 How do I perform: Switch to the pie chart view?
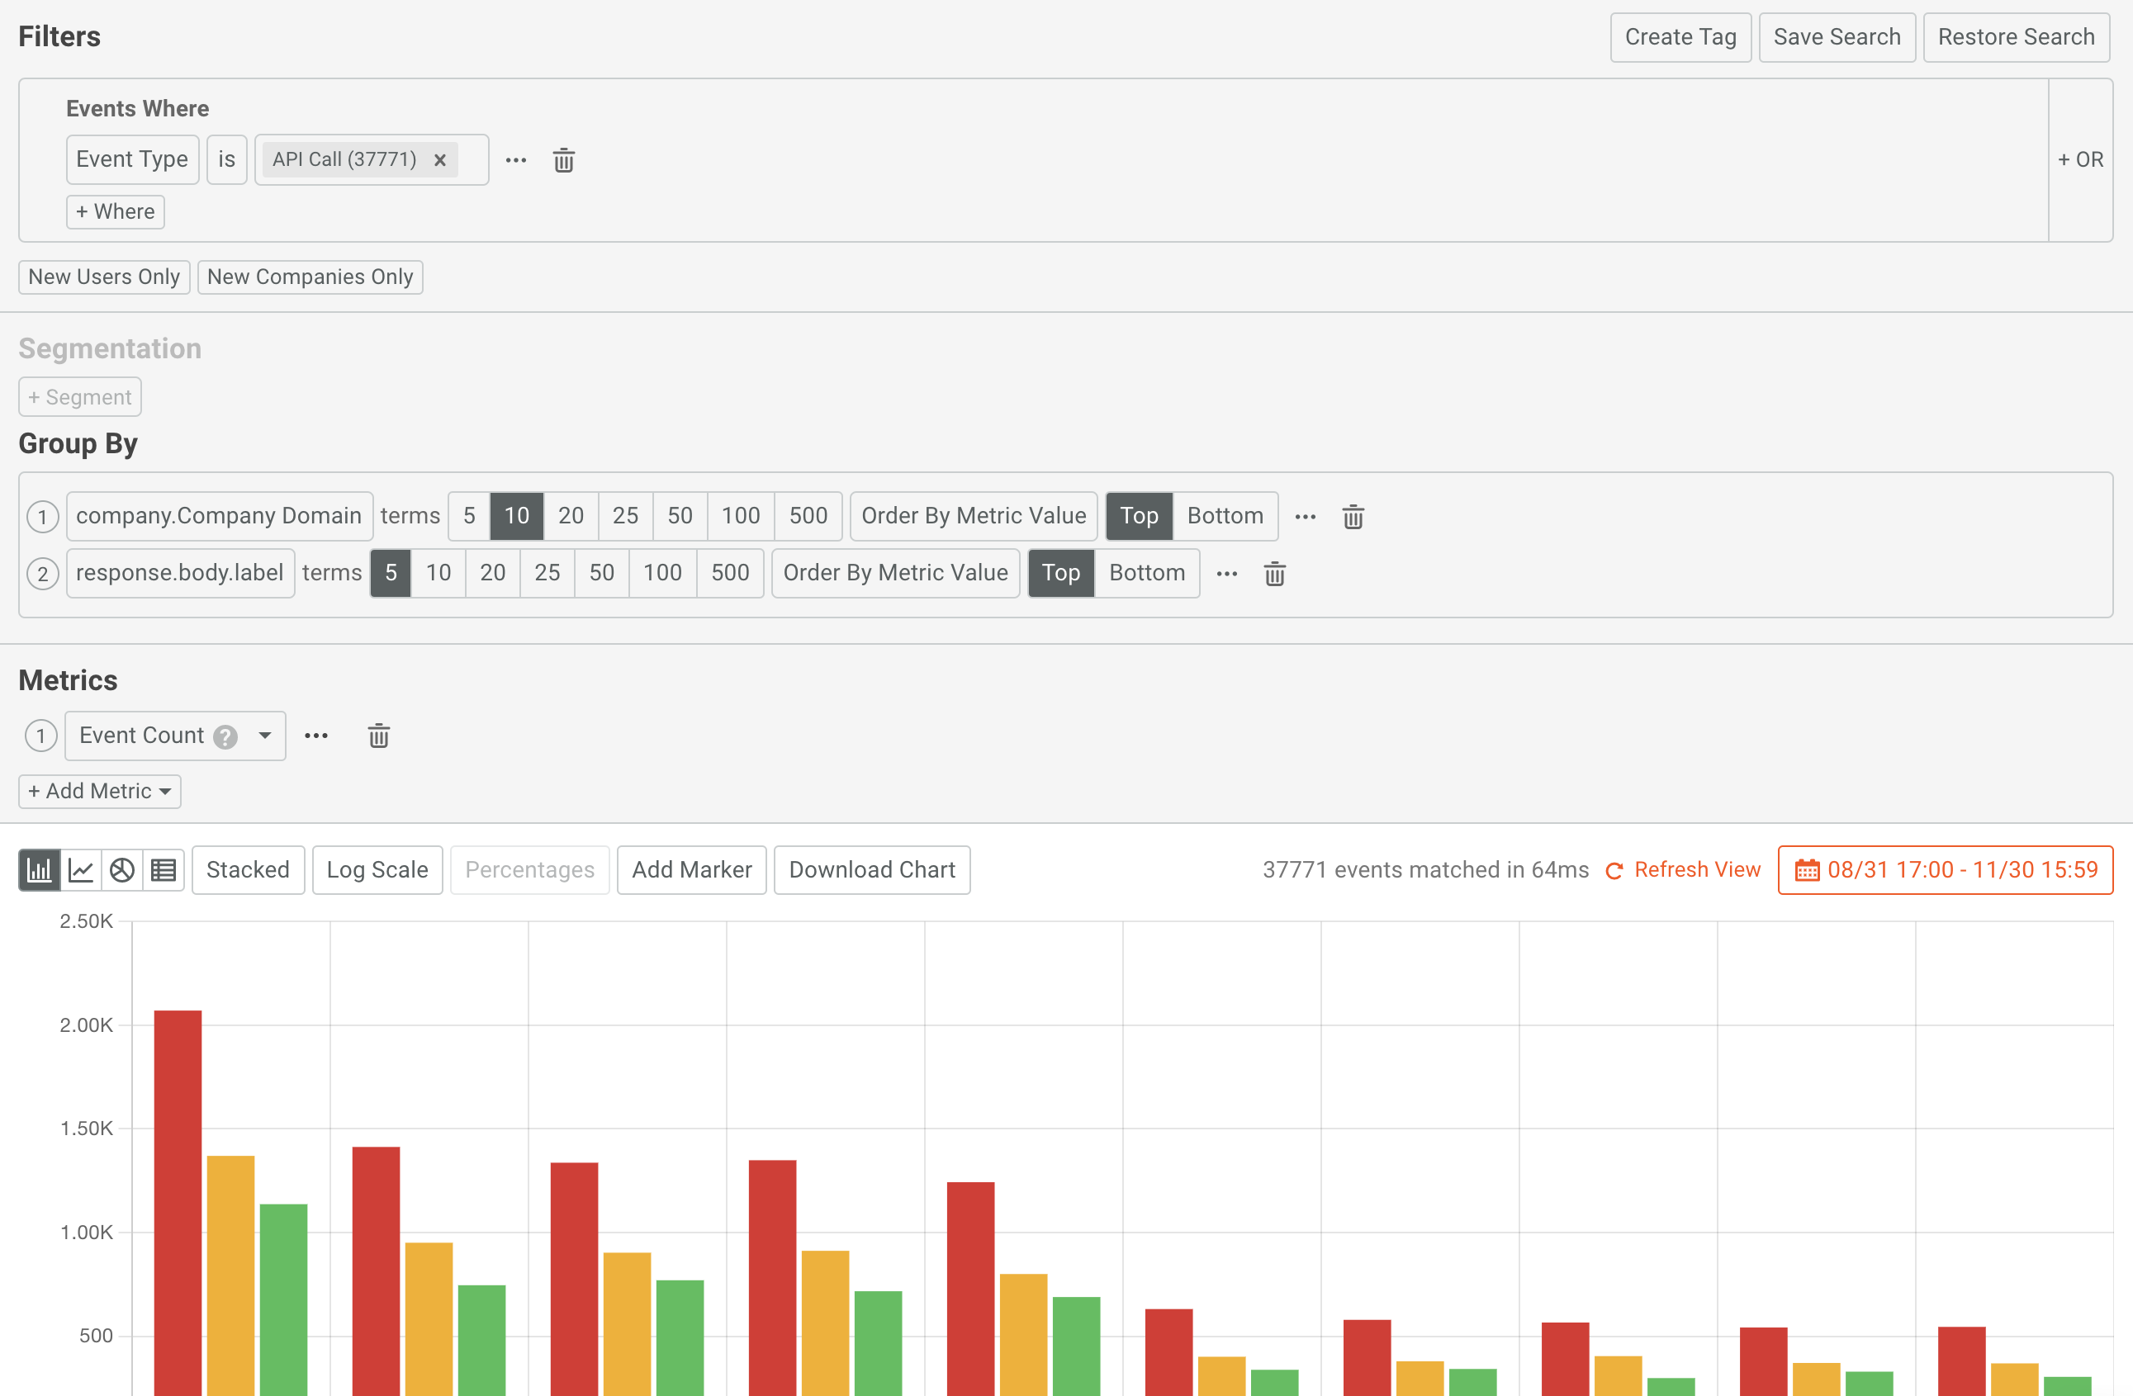(x=121, y=869)
